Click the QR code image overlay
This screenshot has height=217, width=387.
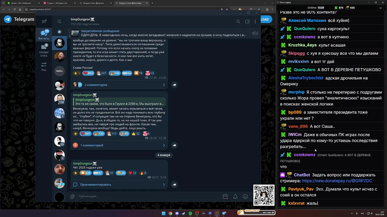264,195
